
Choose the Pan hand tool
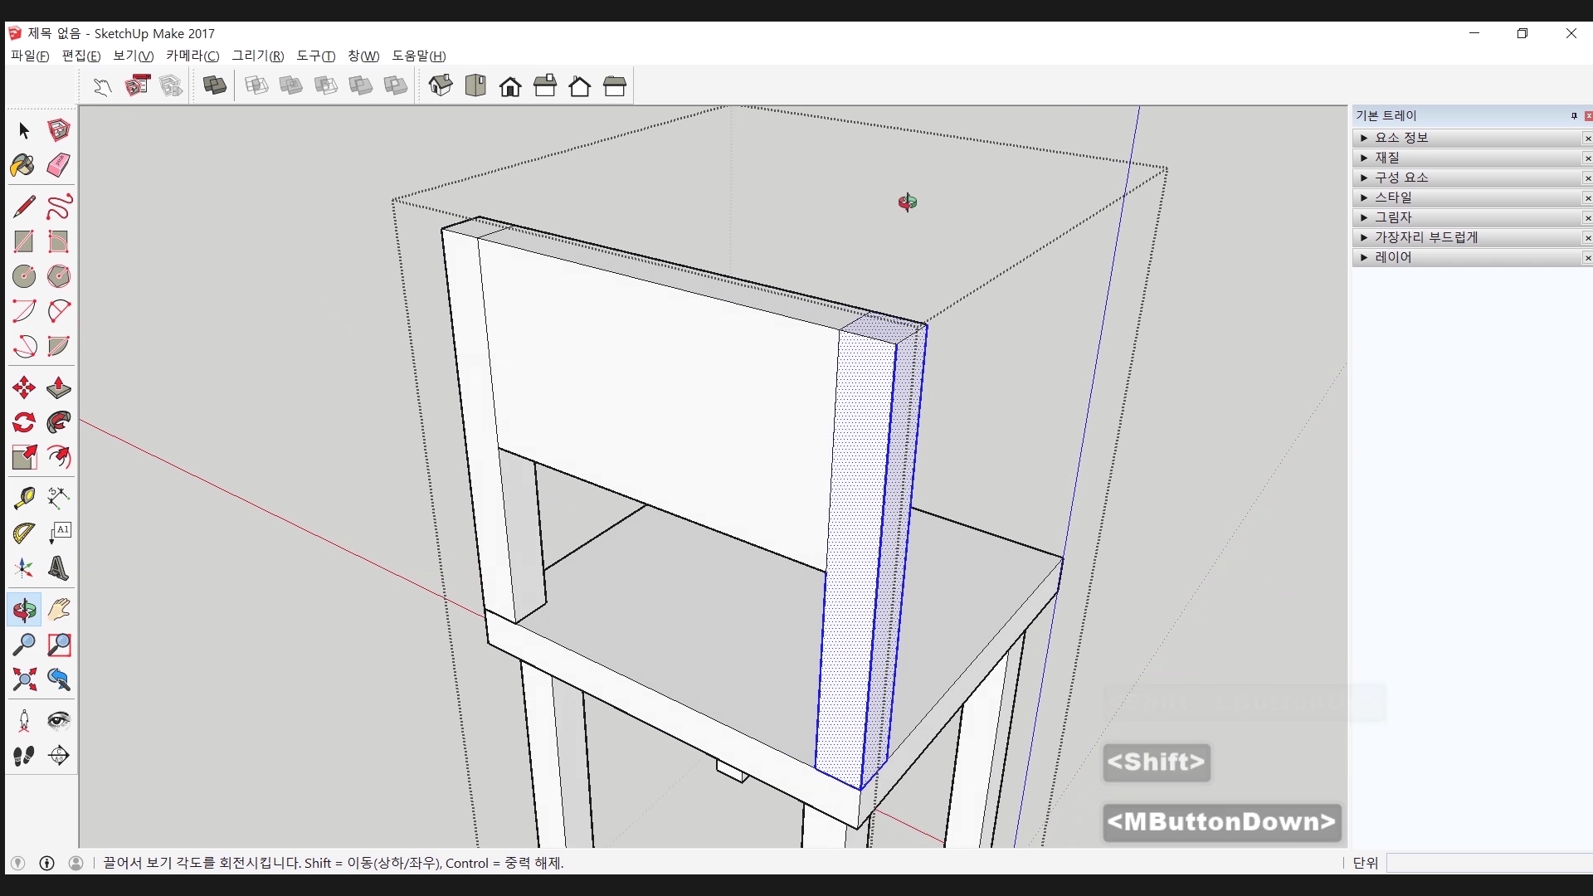point(58,610)
